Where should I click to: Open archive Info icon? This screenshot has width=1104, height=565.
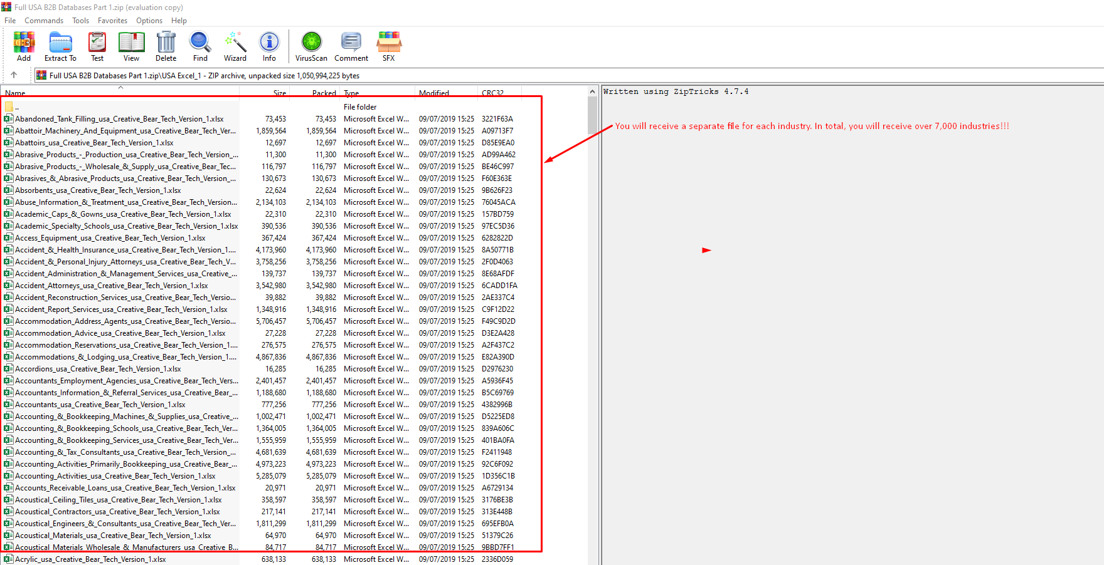[269, 46]
